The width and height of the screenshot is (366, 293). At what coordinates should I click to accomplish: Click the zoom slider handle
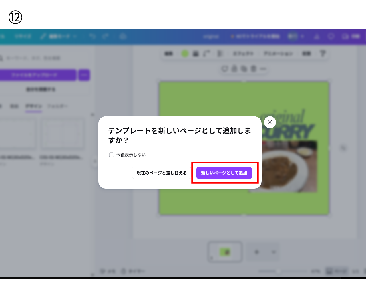point(278,271)
